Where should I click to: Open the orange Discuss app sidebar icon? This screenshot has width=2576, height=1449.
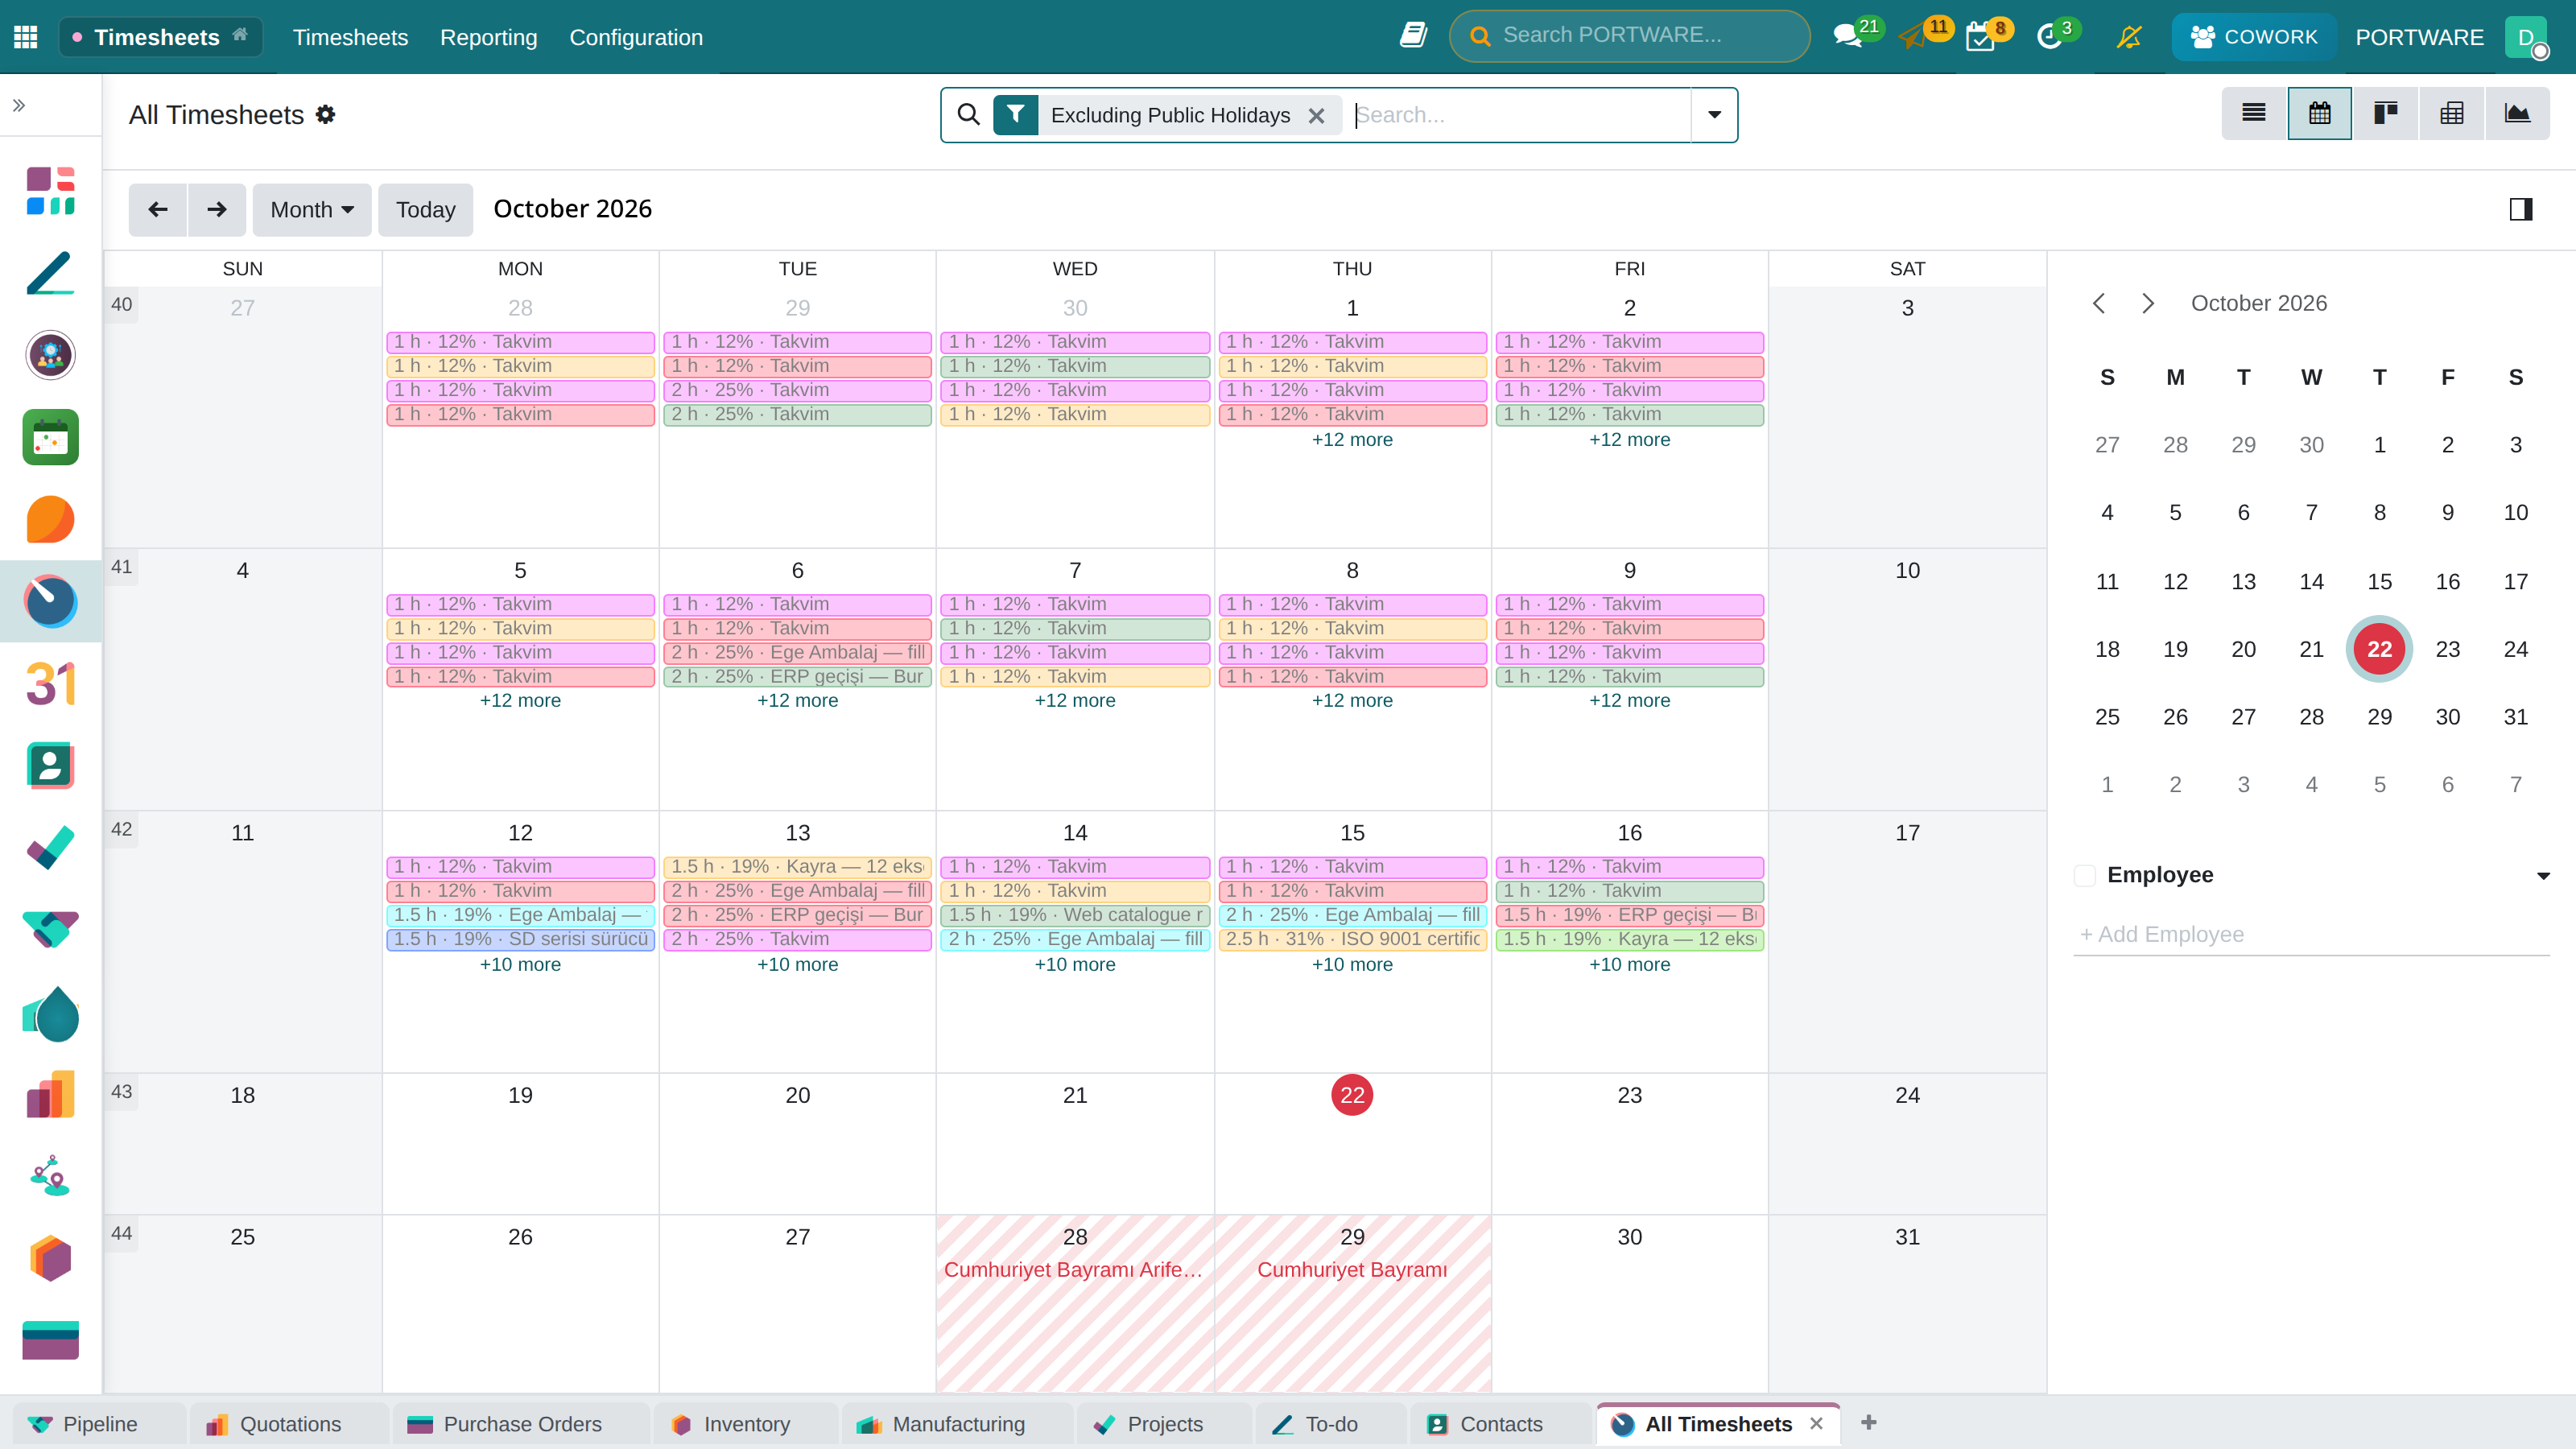(x=50, y=519)
